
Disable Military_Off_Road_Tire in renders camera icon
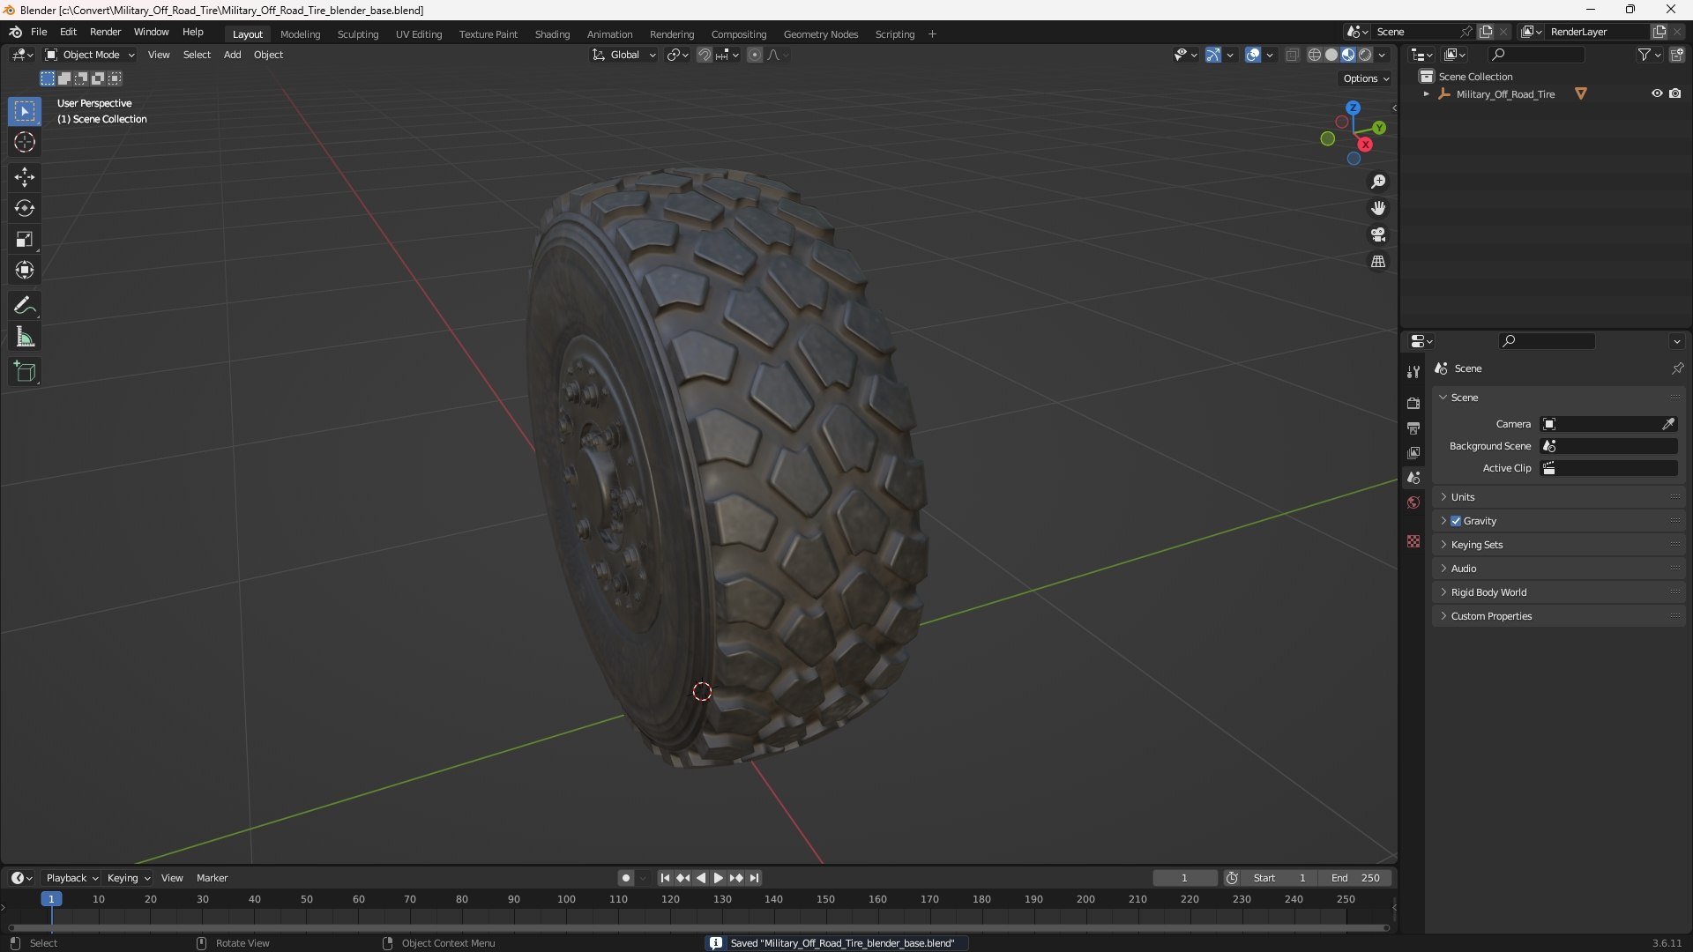[x=1674, y=93]
